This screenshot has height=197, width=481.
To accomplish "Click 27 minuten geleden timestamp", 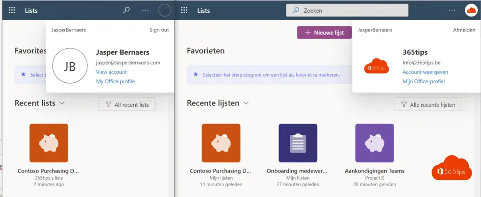I will point(297,184).
